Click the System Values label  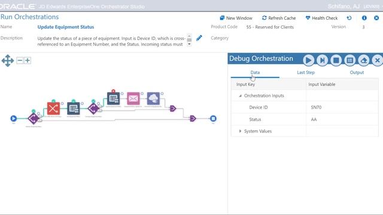[258, 131]
